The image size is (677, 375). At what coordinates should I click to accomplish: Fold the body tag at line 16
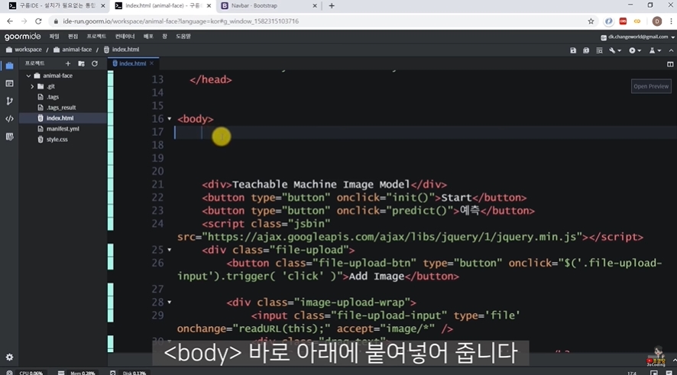[x=170, y=119]
